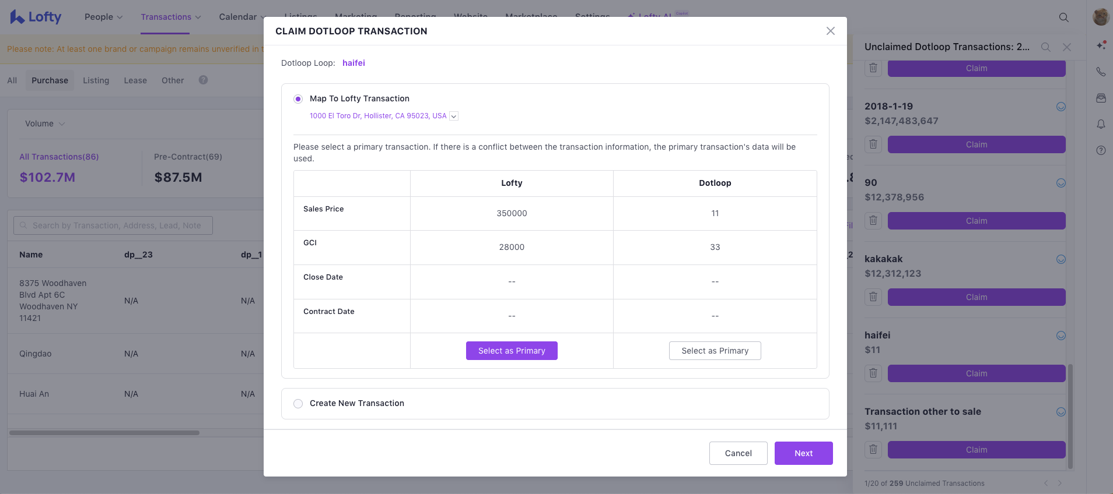This screenshot has width=1113, height=494.
Task: Select the Map To Lofty Transaction radio
Action: pos(298,99)
